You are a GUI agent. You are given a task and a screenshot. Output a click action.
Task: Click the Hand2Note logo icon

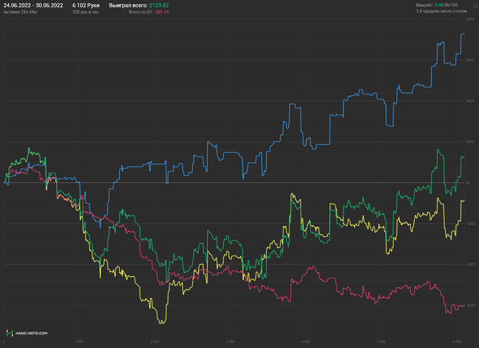click(10, 333)
